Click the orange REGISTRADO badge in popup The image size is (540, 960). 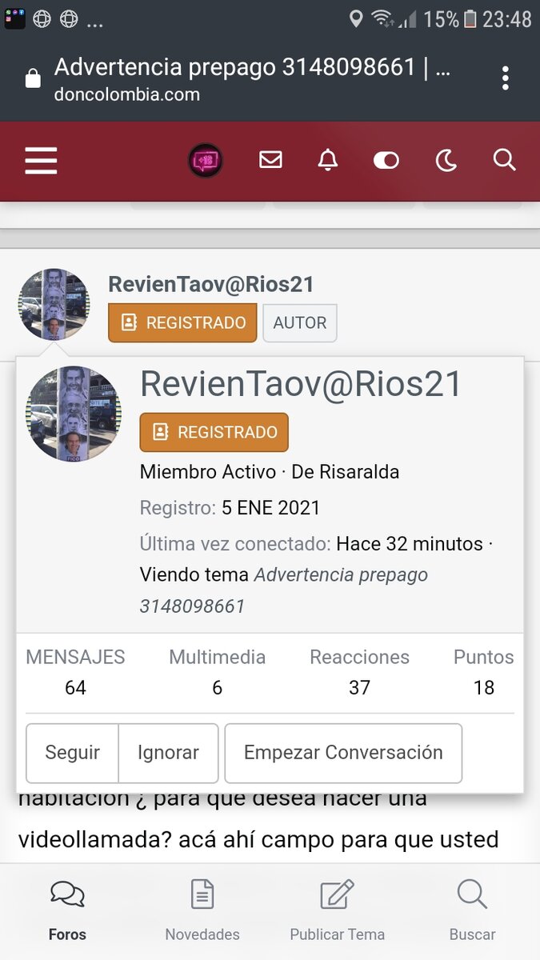[214, 433]
